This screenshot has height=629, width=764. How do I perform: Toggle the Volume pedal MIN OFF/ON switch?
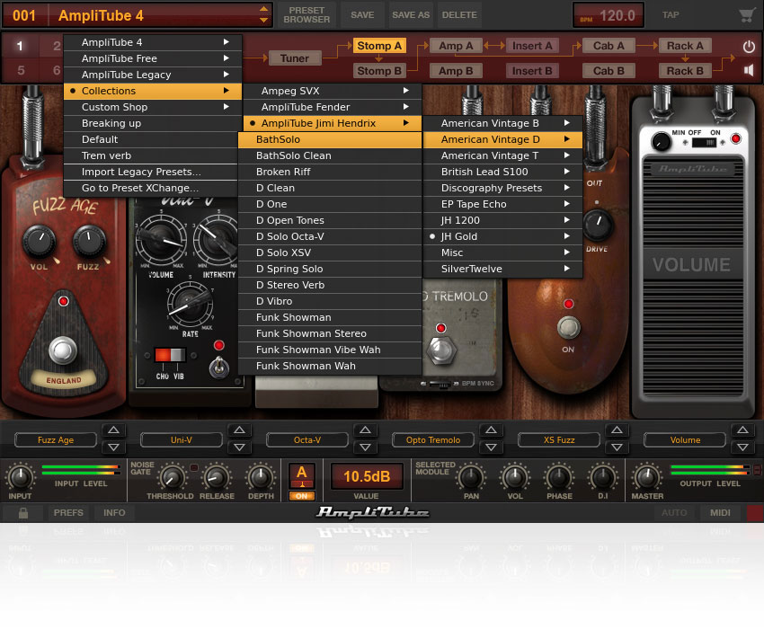click(704, 142)
